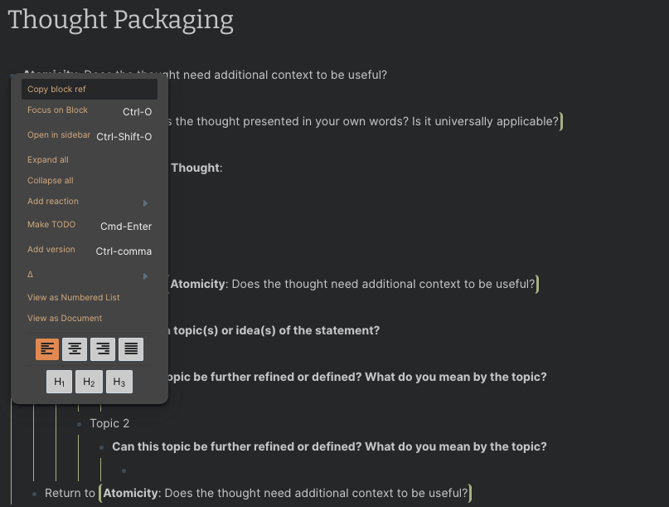Switch to View as Numbered List
669x507 pixels.
73,297
